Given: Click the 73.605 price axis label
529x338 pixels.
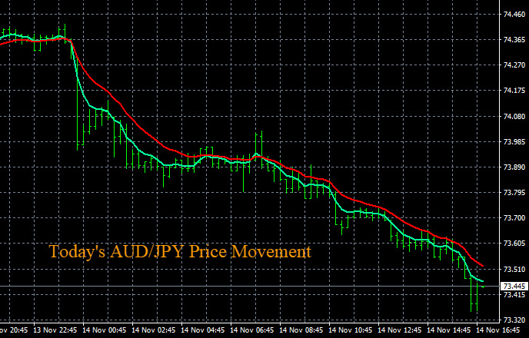Looking at the screenshot, I should pyautogui.click(x=513, y=244).
